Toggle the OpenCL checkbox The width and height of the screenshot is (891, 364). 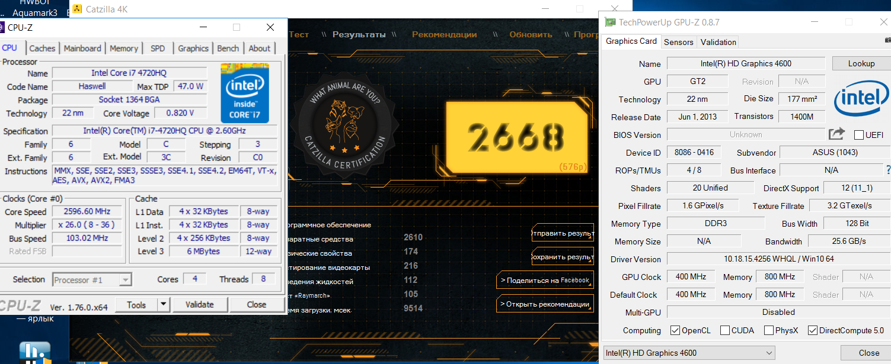click(675, 330)
